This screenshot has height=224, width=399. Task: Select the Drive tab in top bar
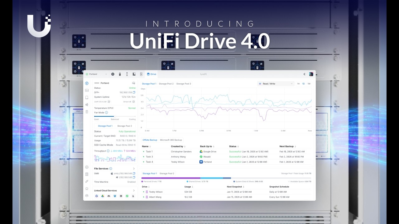[151, 74]
